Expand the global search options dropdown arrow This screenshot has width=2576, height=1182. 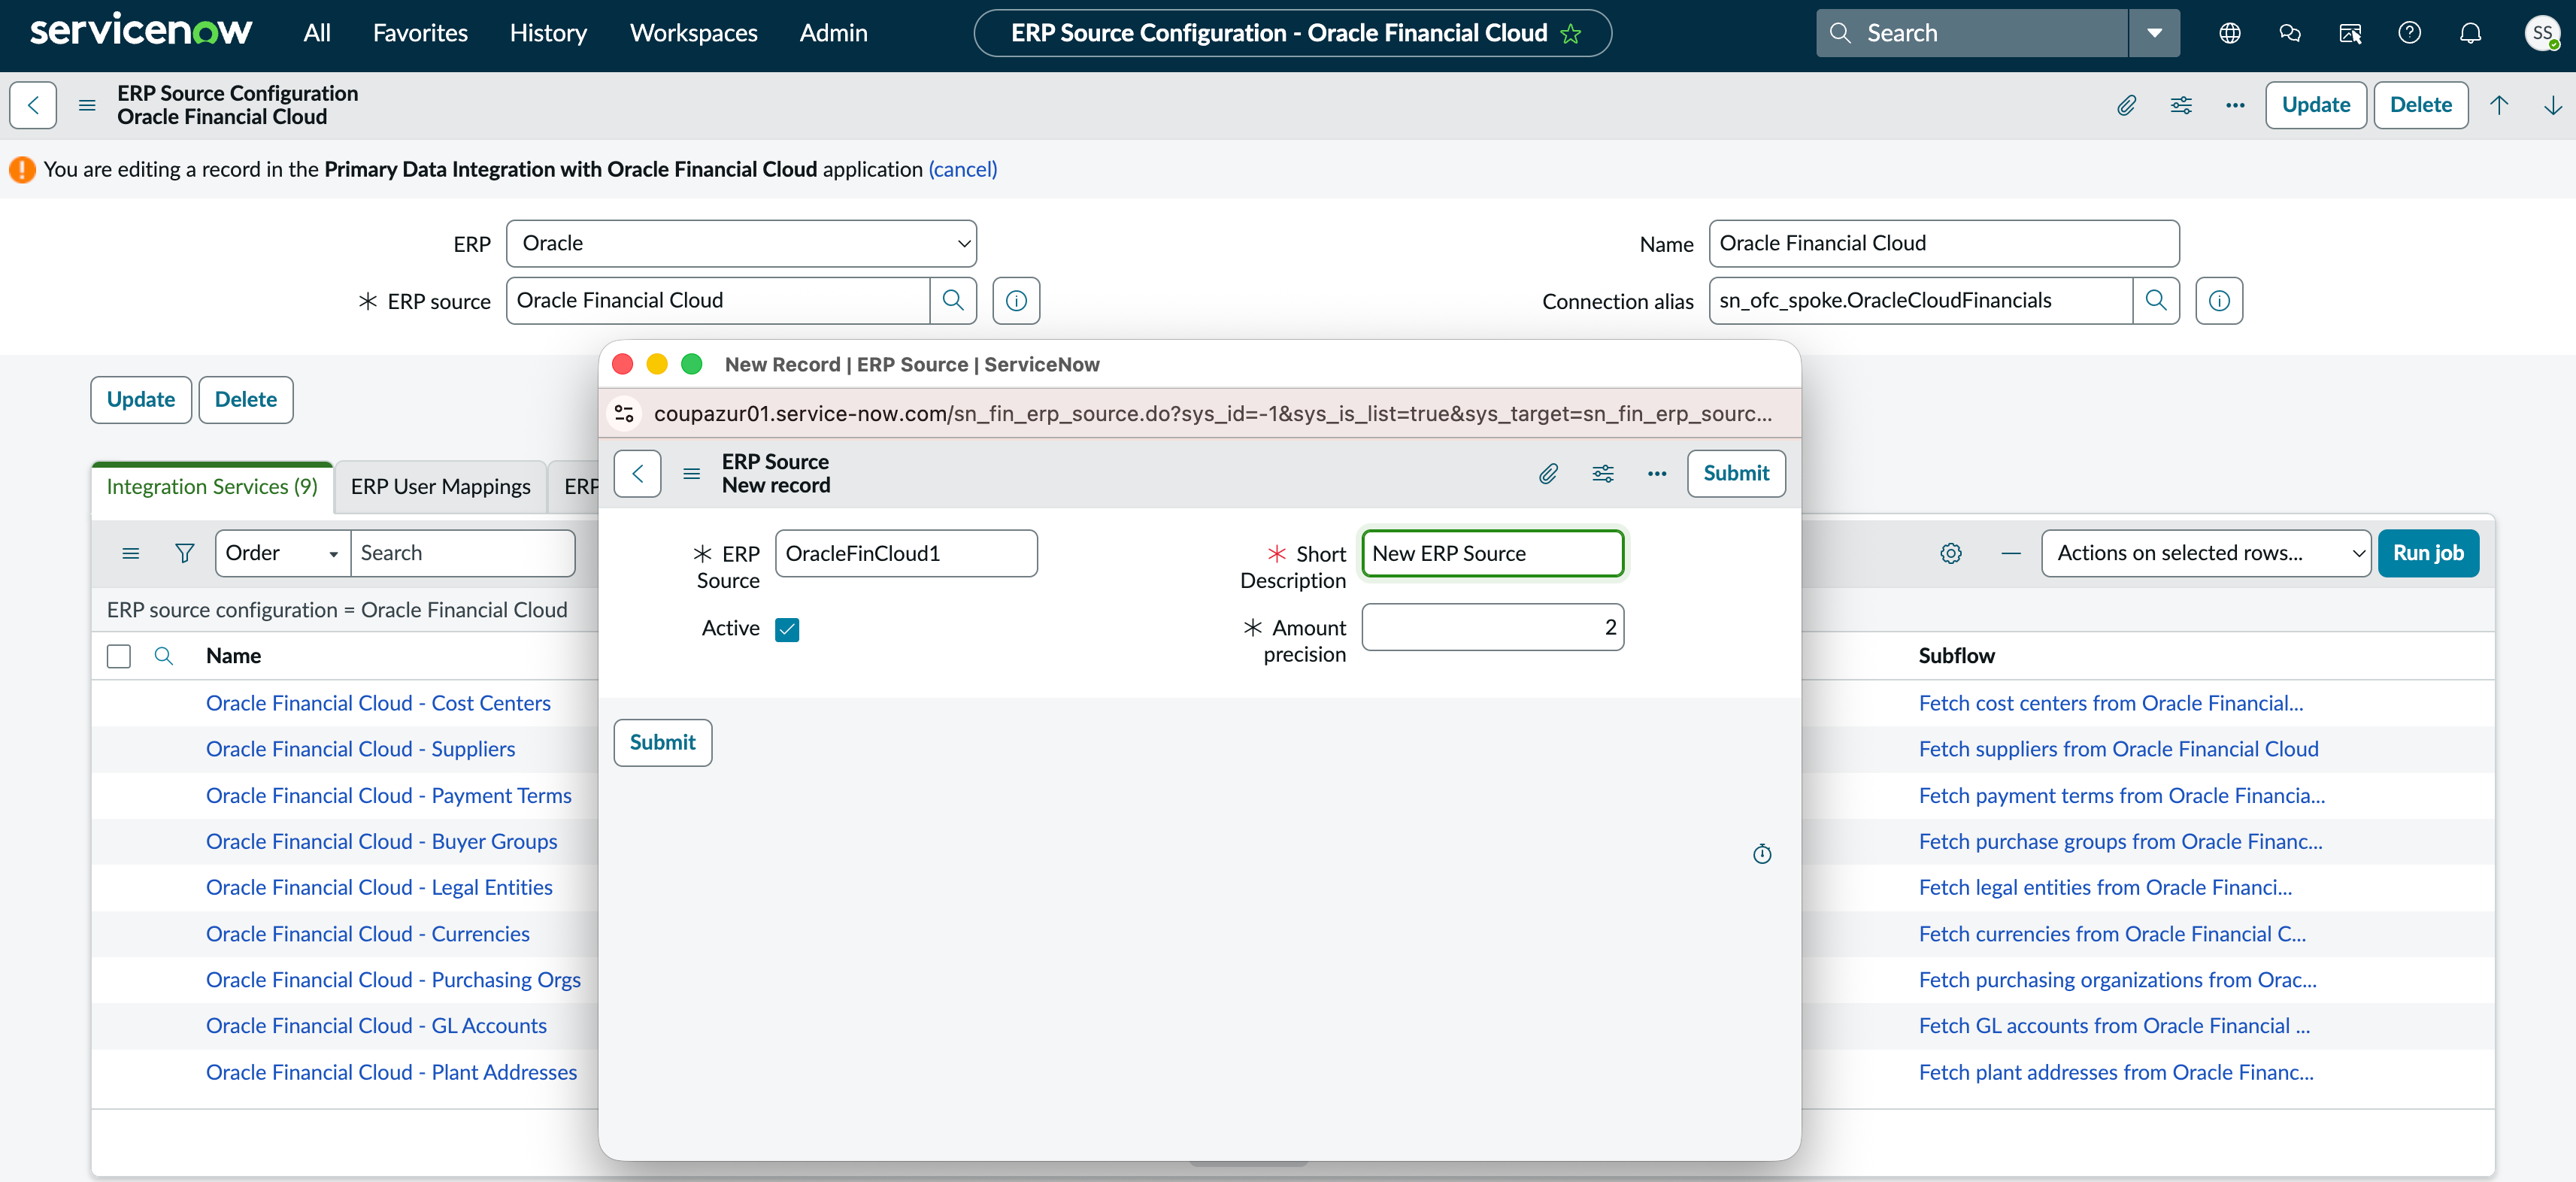click(x=2154, y=33)
